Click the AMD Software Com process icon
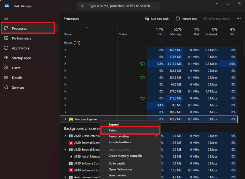 71,163
